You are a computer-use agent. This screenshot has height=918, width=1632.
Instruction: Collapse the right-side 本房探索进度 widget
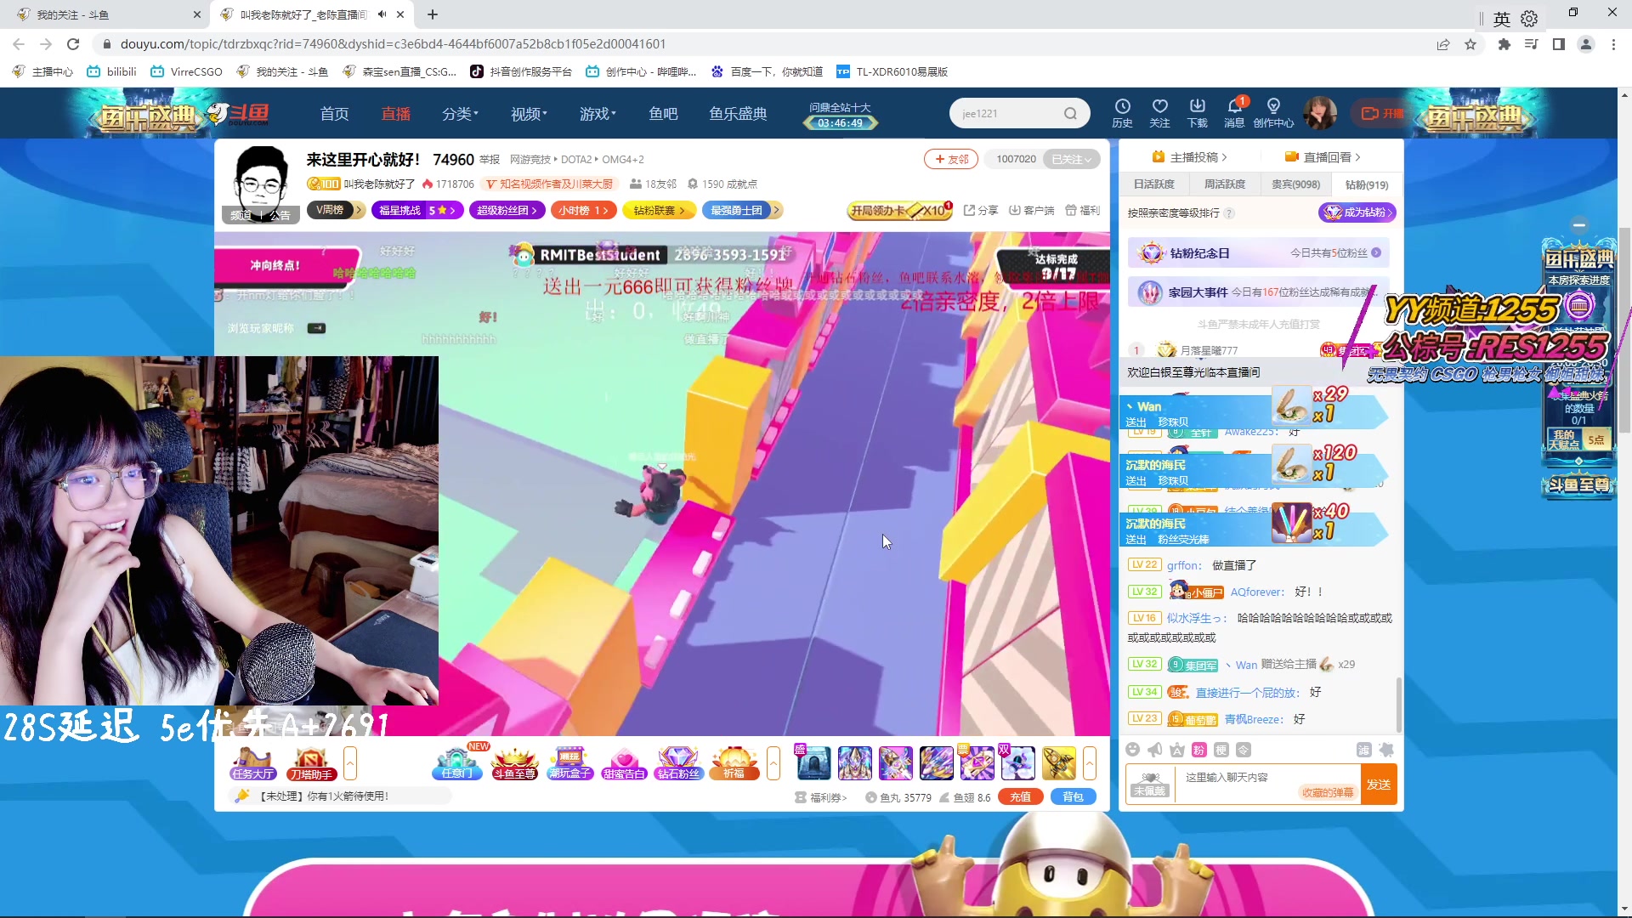pos(1579,225)
